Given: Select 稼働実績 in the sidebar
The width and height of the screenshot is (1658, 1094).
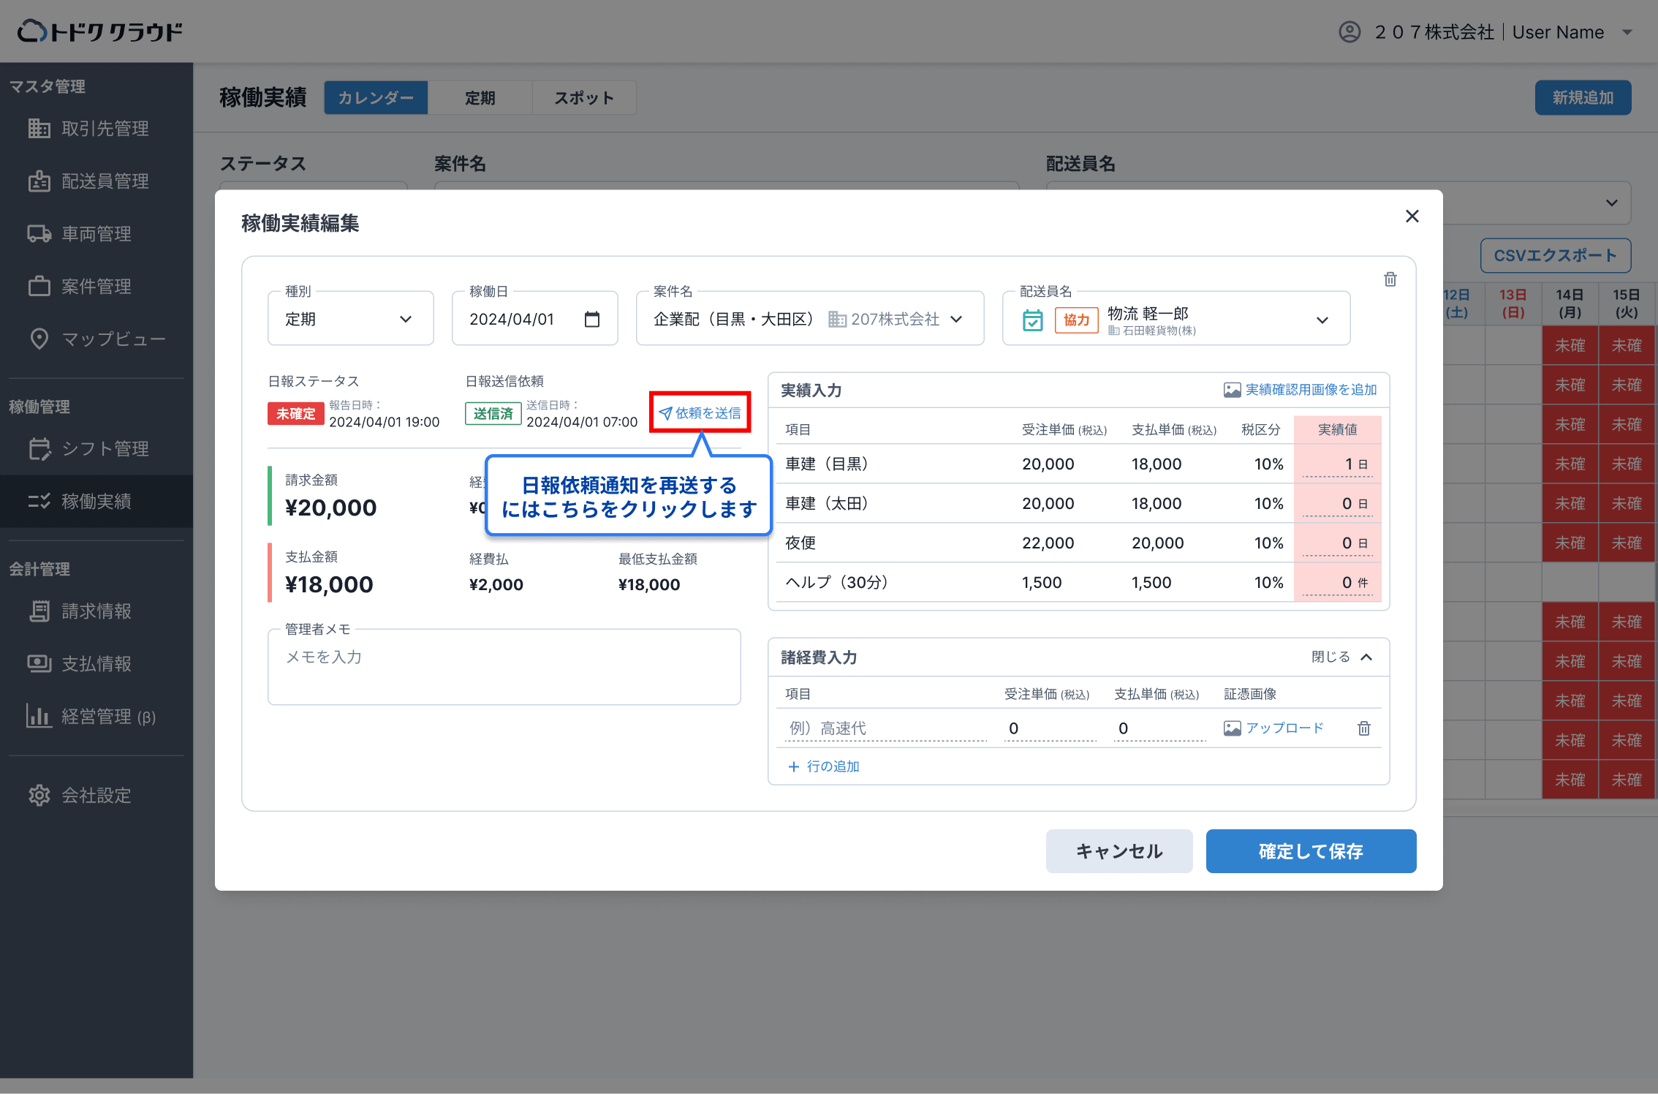Looking at the screenshot, I should pyautogui.click(x=96, y=502).
